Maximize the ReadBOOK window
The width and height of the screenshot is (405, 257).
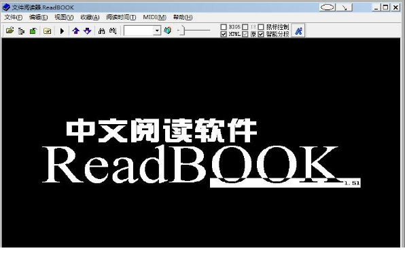click(x=385, y=7)
